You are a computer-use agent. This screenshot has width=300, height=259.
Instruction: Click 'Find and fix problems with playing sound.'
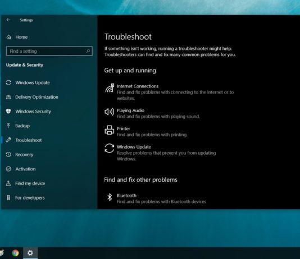[158, 117]
